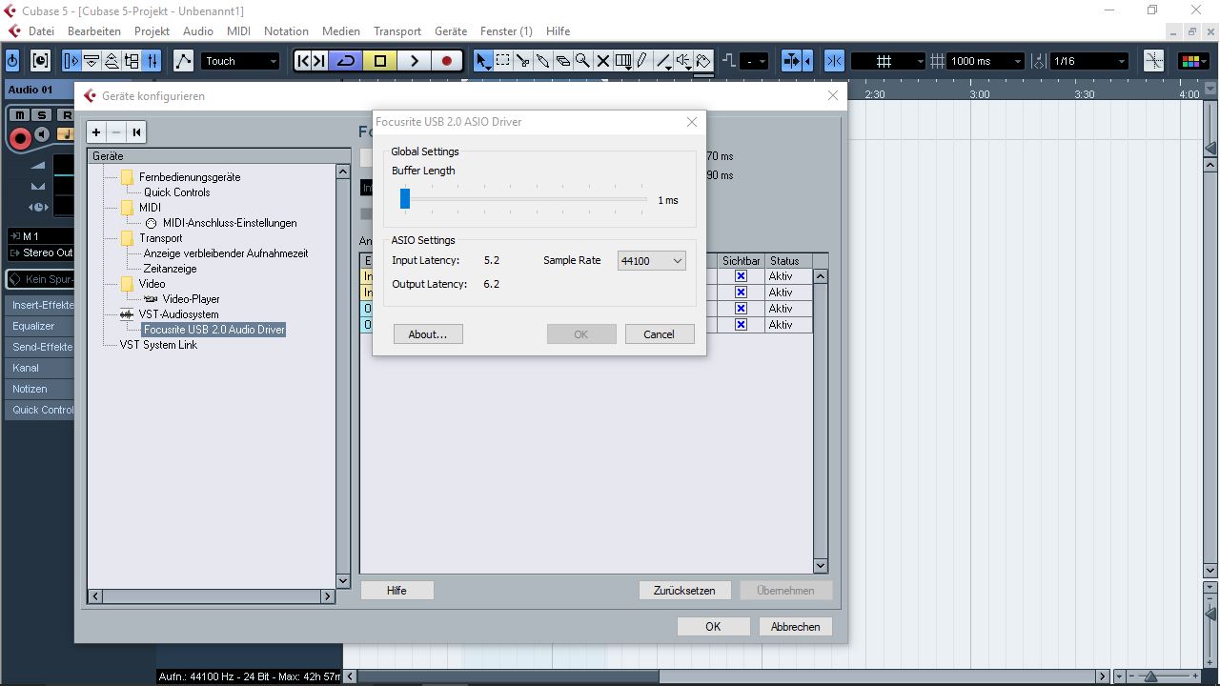Open the 1/16 quantize dropdown
This screenshot has width=1220, height=686.
[1089, 61]
